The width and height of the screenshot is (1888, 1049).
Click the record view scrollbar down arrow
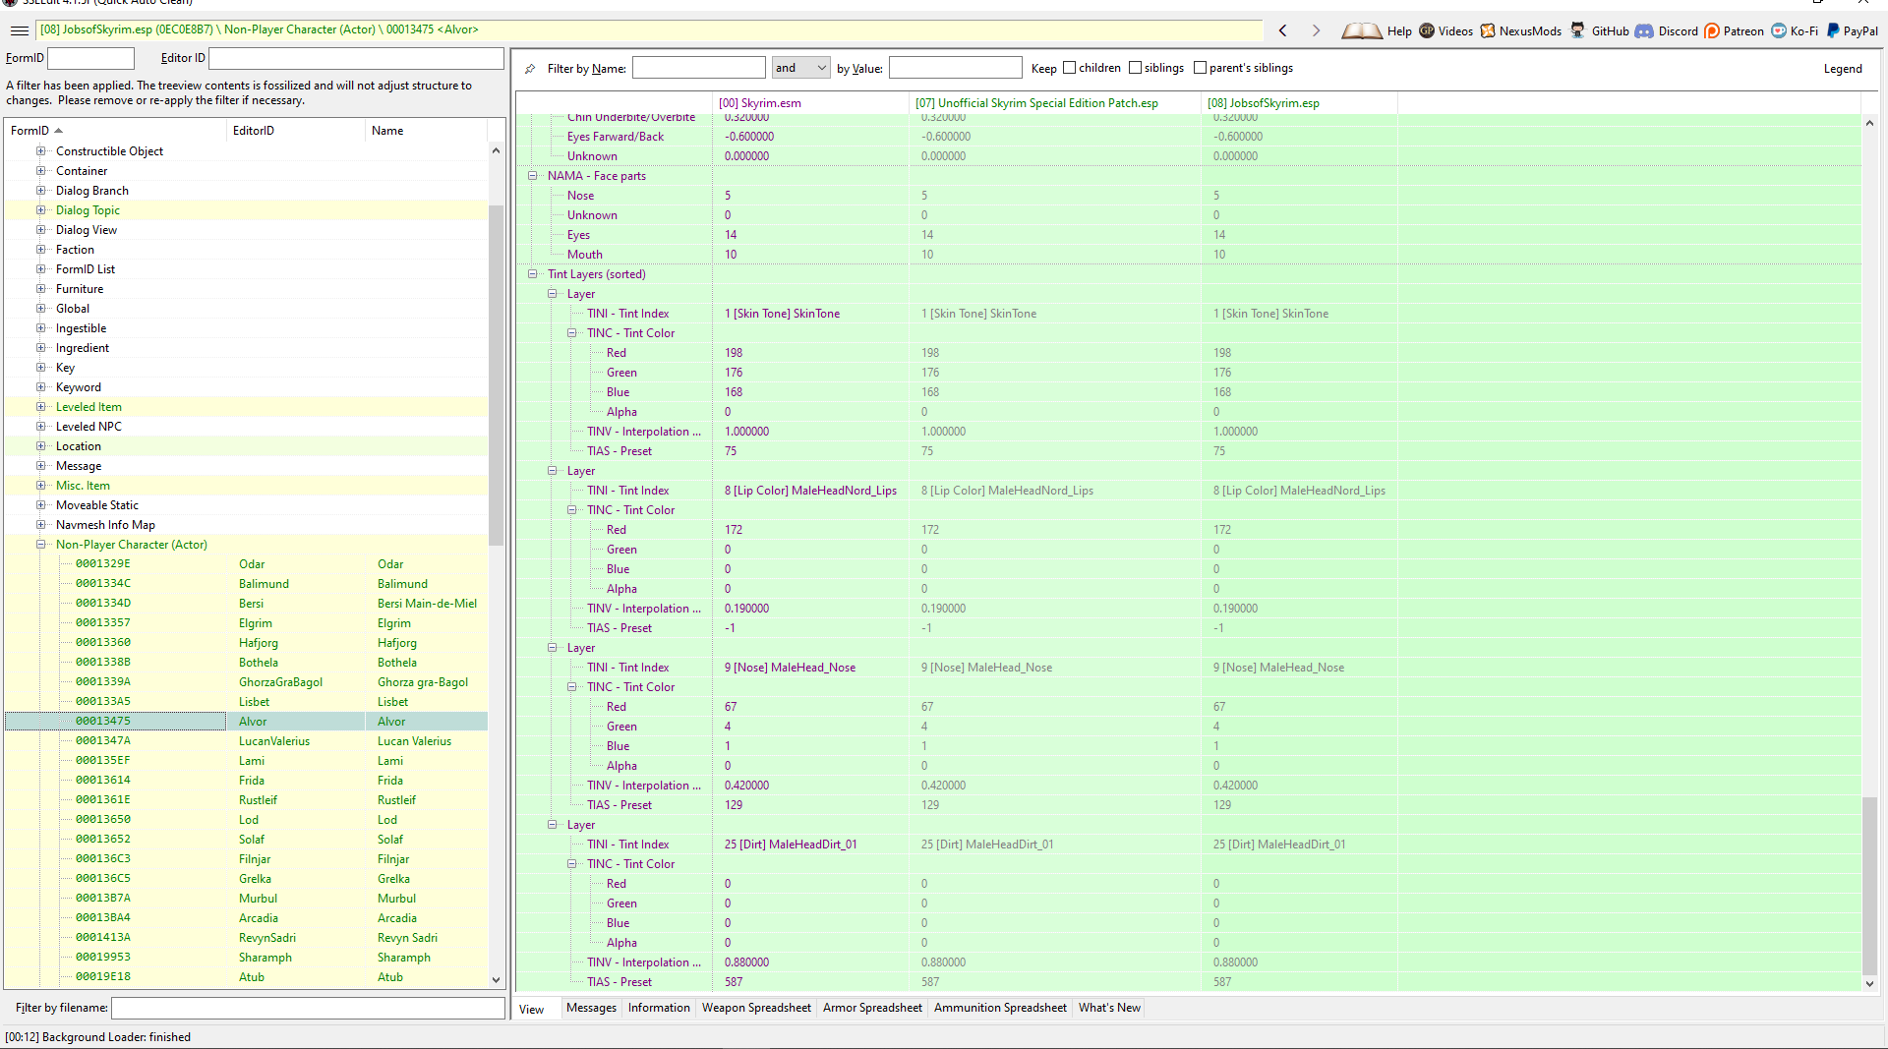pos(1869,983)
